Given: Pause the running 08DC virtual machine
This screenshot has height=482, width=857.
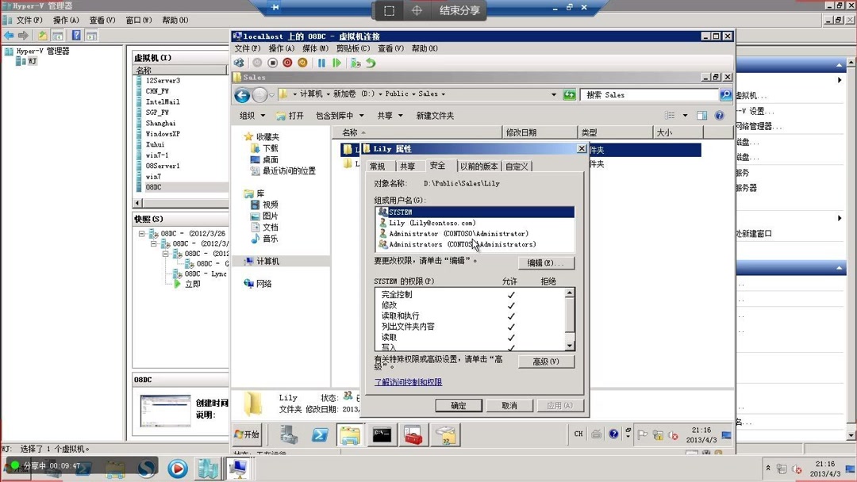Looking at the screenshot, I should point(321,63).
